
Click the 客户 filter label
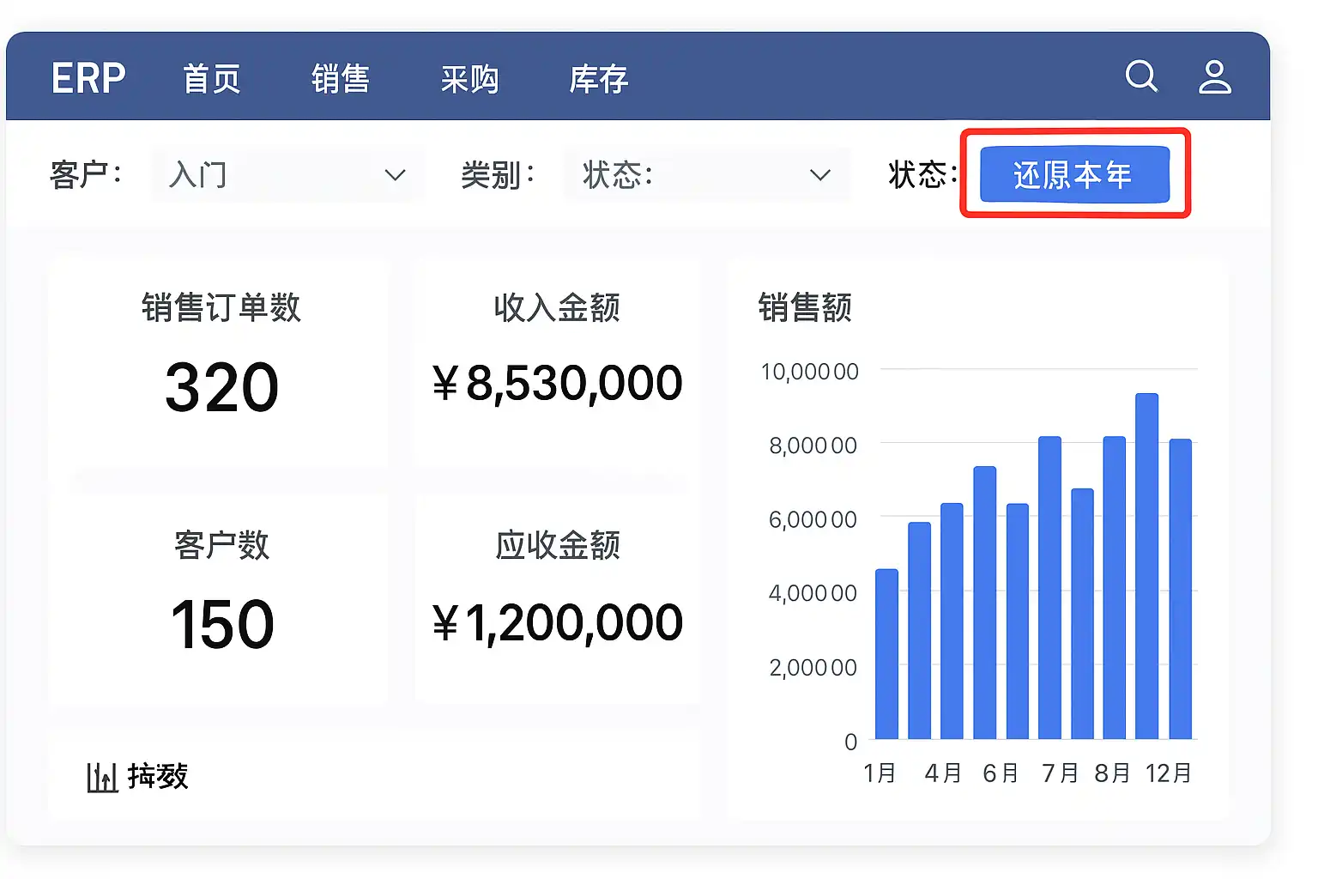[85, 174]
